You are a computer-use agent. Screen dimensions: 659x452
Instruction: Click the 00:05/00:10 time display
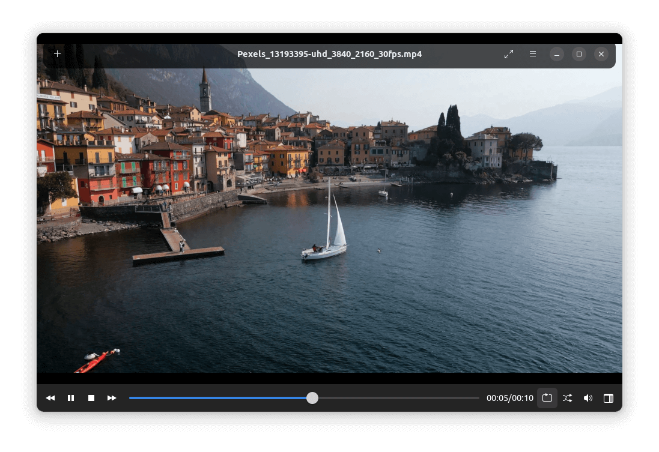pyautogui.click(x=509, y=398)
